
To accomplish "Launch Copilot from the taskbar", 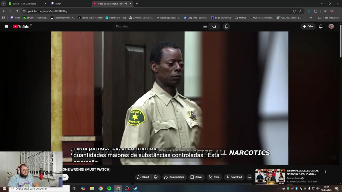I will [x=83, y=189].
